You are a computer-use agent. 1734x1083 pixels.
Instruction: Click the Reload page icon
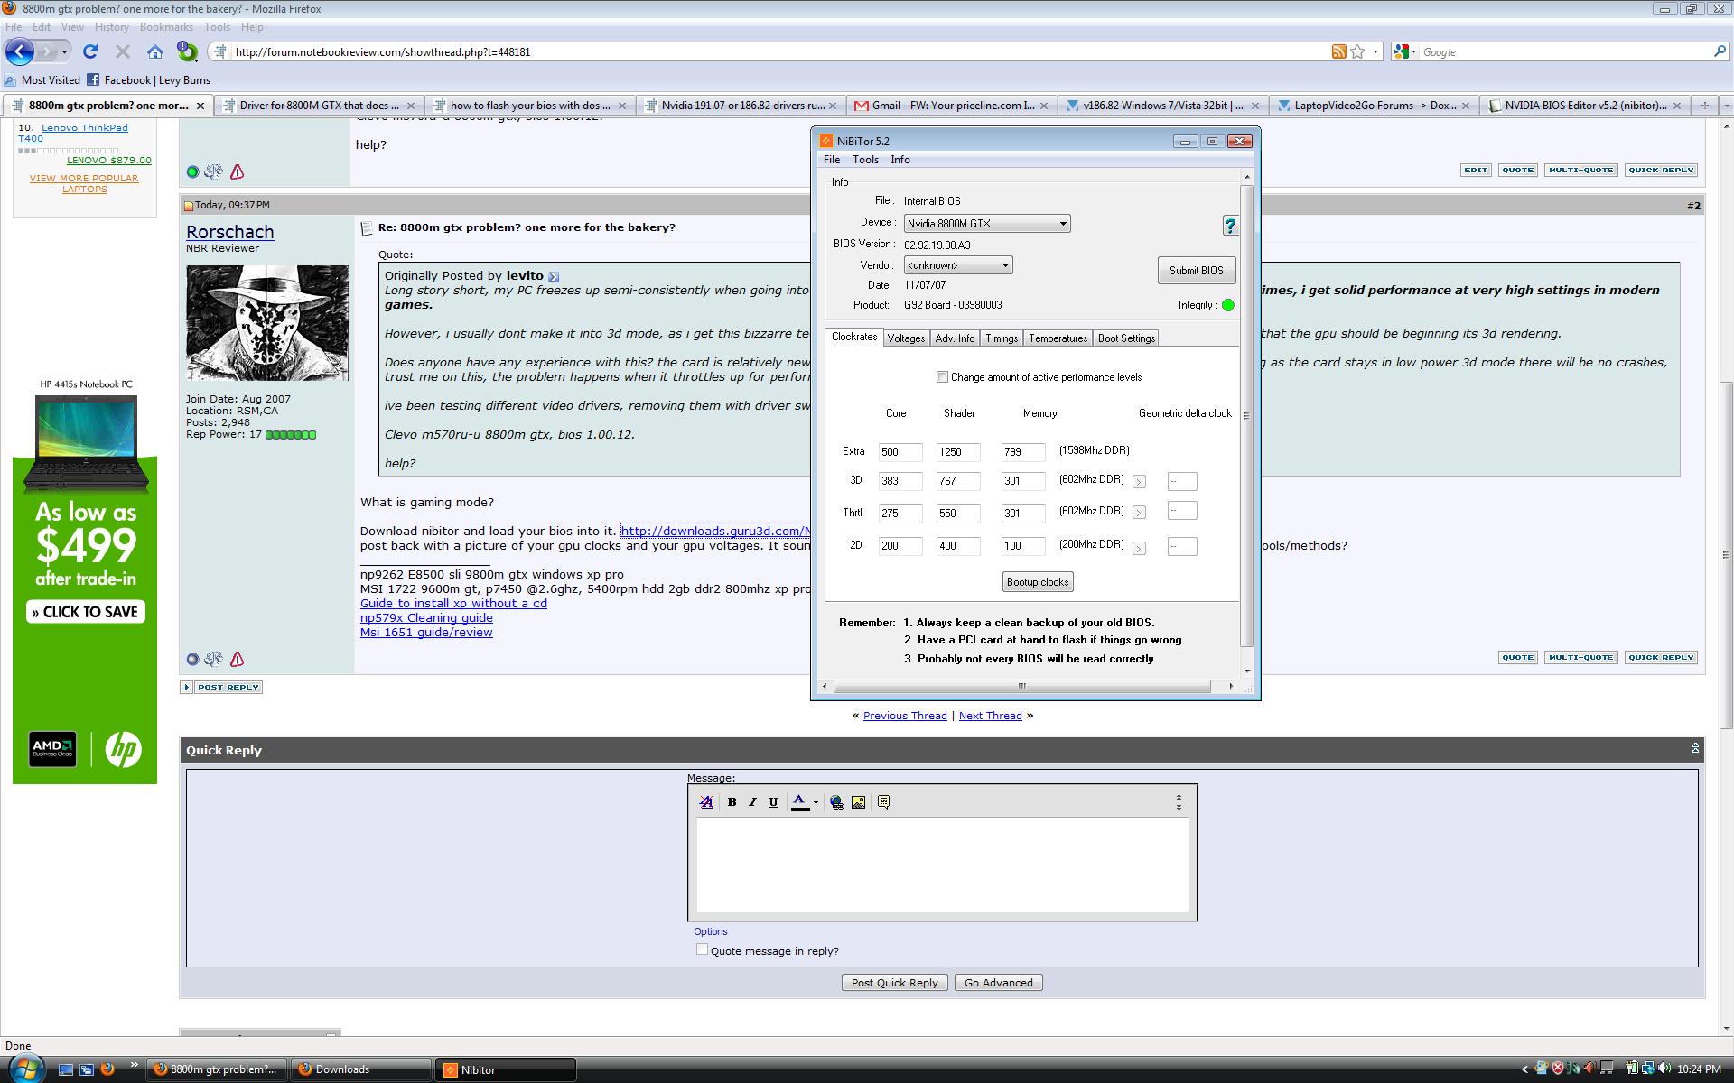point(90,51)
